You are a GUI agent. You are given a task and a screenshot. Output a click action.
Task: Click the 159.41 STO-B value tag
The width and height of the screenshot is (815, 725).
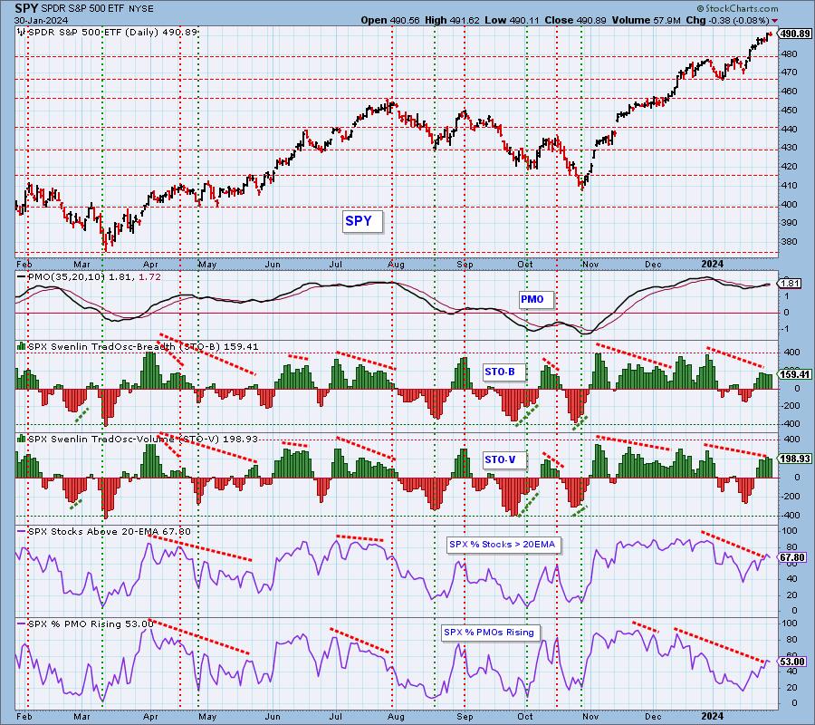[795, 374]
